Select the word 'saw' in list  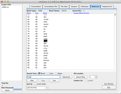click(45, 43)
